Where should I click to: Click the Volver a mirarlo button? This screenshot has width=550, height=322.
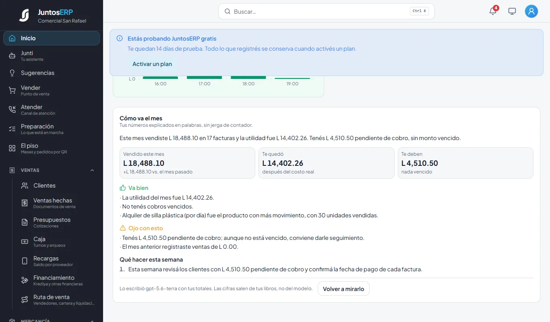click(343, 289)
